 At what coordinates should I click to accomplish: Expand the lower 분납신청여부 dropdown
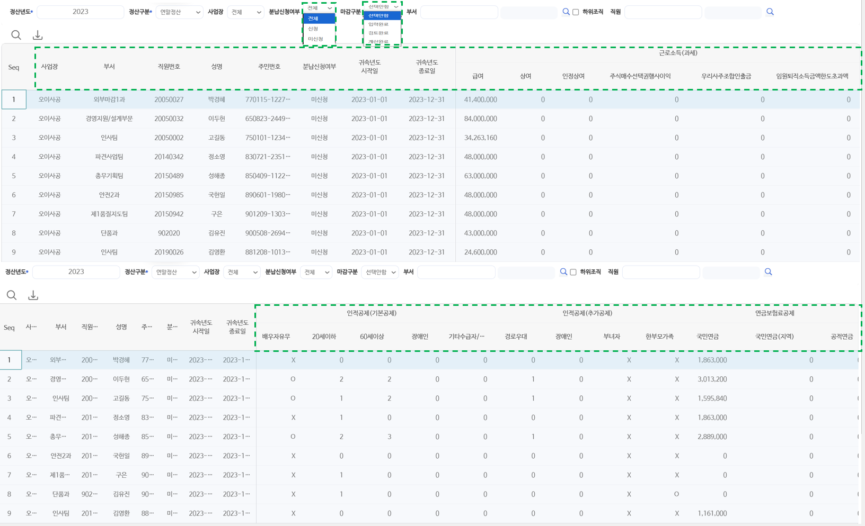pos(316,273)
